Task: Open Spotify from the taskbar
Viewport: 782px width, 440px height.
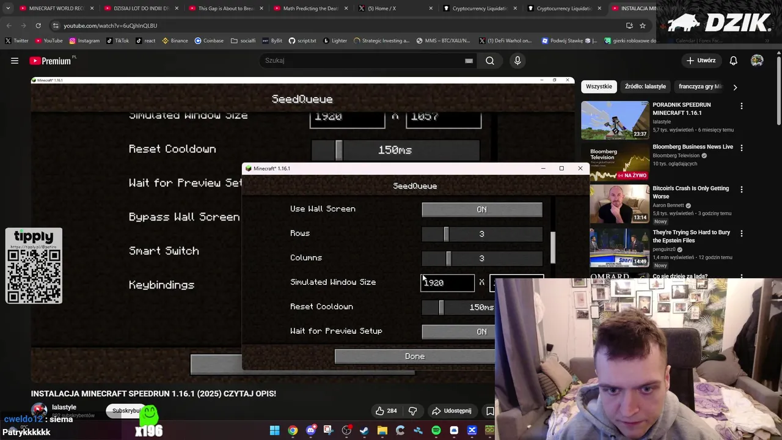Action: tap(436, 431)
